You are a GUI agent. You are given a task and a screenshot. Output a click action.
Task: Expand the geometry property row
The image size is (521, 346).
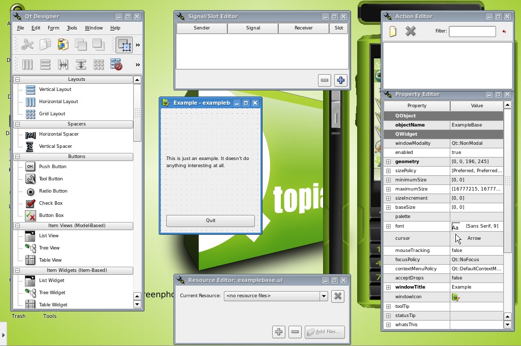pyautogui.click(x=388, y=162)
